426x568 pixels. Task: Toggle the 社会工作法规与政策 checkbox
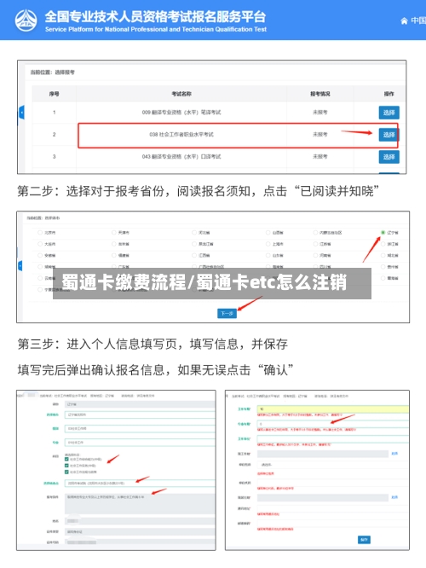pos(66,472)
